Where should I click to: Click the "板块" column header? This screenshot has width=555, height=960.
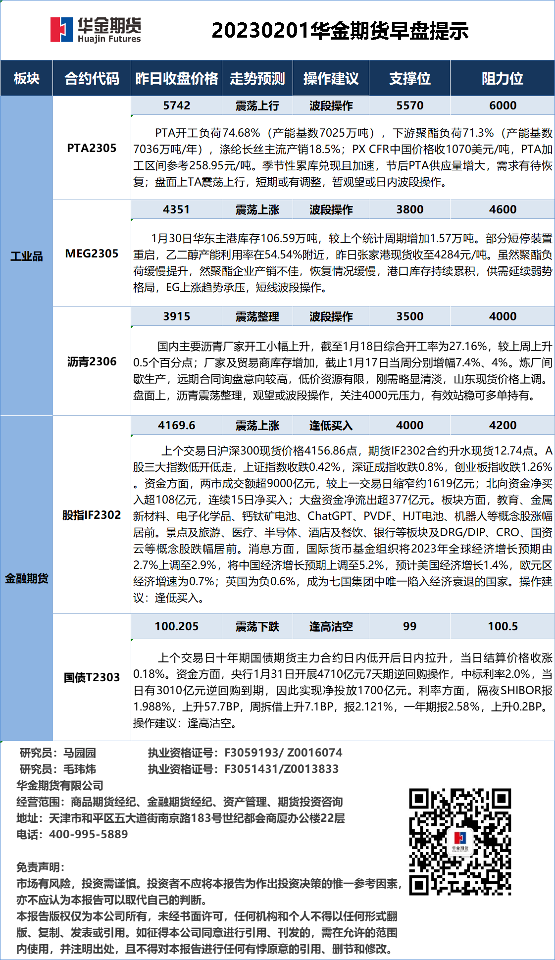pyautogui.click(x=27, y=78)
